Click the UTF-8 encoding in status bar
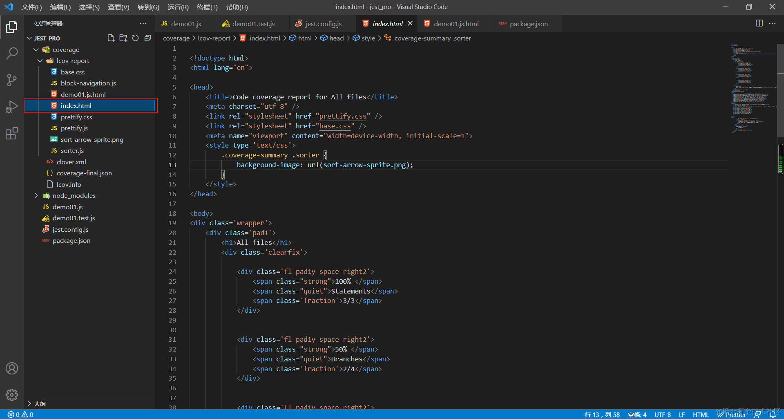Image resolution: width=784 pixels, height=419 pixels. 662,415
